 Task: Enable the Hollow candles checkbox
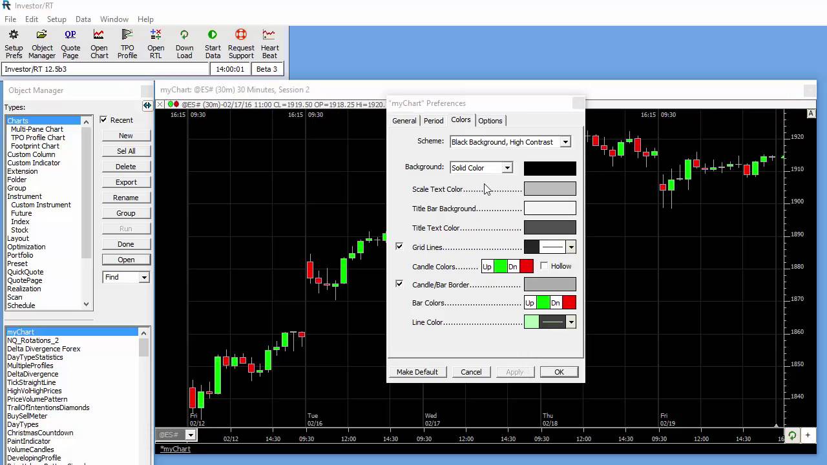544,266
